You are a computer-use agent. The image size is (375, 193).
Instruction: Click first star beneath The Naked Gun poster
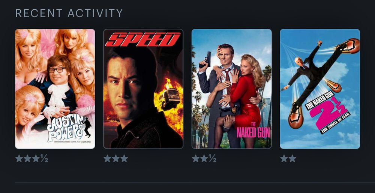pyautogui.click(x=196, y=159)
